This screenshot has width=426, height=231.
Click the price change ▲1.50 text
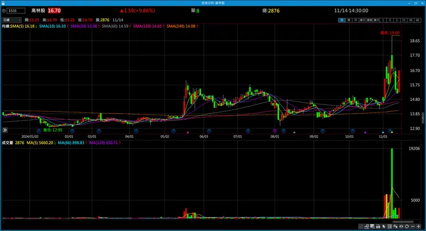click(137, 10)
